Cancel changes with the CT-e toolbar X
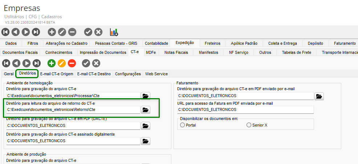The width and height of the screenshot is (358, 164). tap(96, 63)
